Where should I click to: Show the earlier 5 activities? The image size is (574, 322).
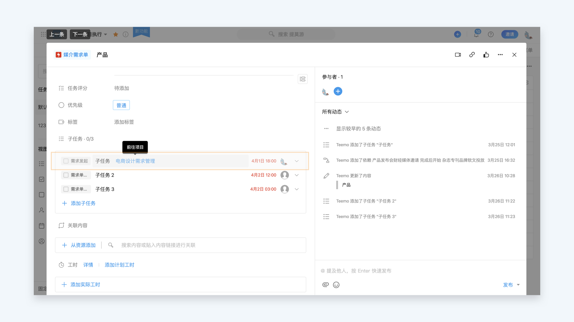click(x=358, y=129)
